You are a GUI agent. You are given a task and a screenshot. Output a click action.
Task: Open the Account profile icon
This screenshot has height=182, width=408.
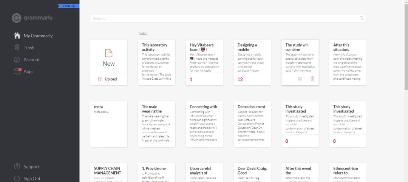pos(17,60)
